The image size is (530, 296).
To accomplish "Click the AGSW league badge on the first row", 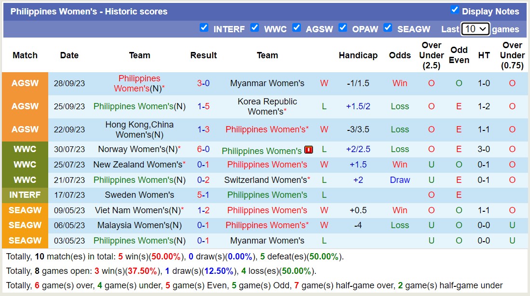I will click(x=25, y=83).
